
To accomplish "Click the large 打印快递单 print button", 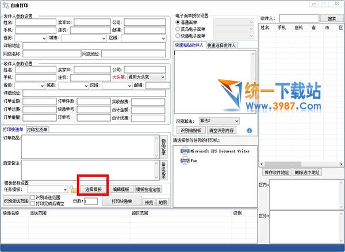I will (x=122, y=201).
